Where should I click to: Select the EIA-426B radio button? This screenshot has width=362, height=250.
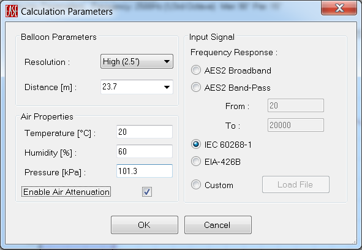(196, 162)
